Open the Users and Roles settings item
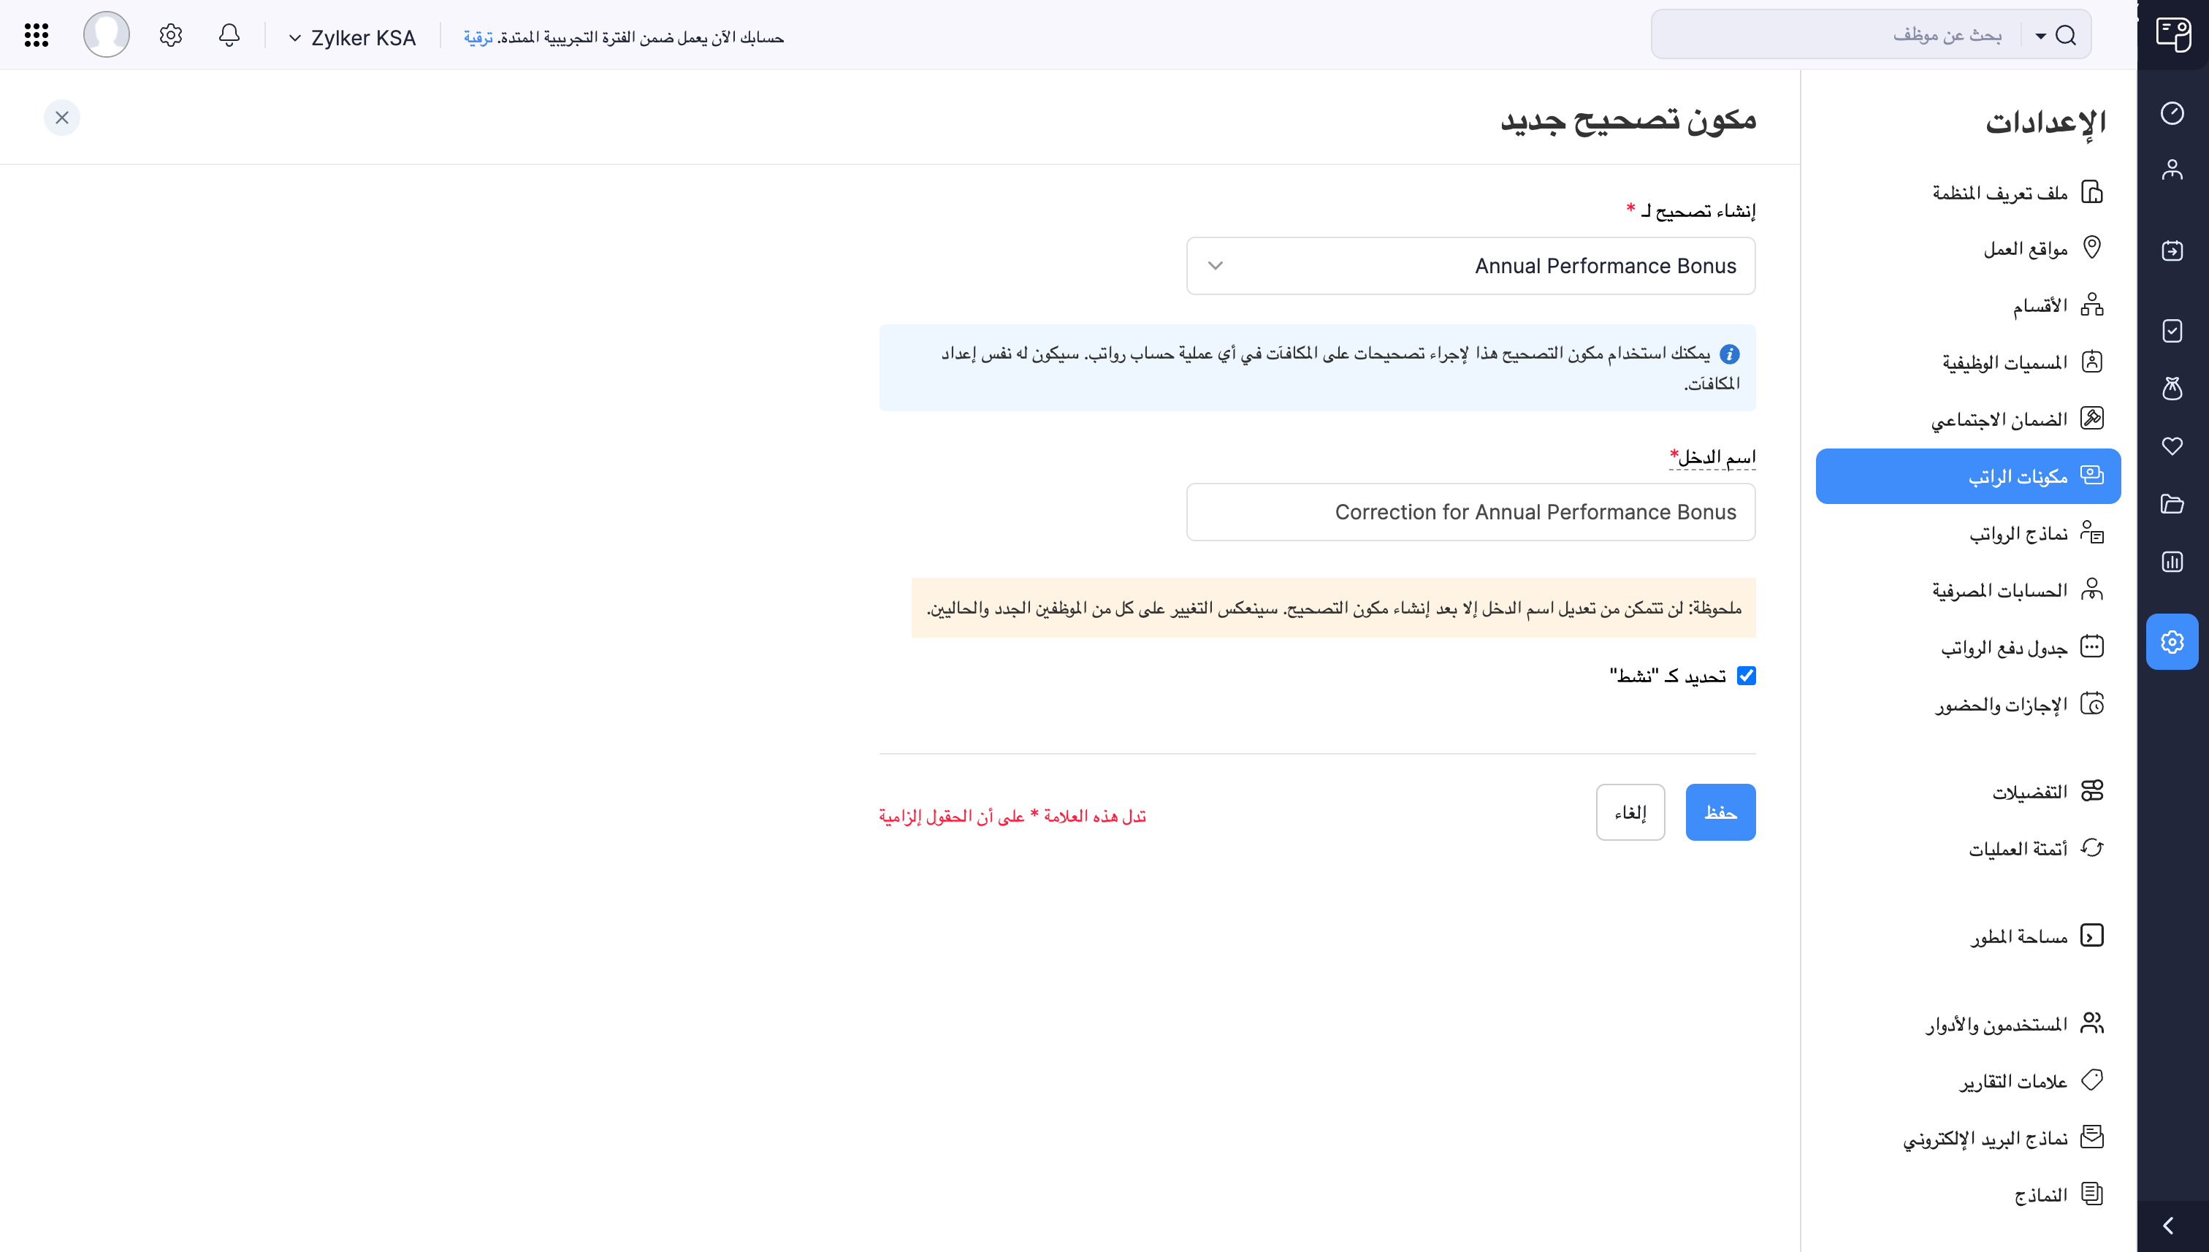Screen dimensions: 2209x1252 coord(1995,1024)
